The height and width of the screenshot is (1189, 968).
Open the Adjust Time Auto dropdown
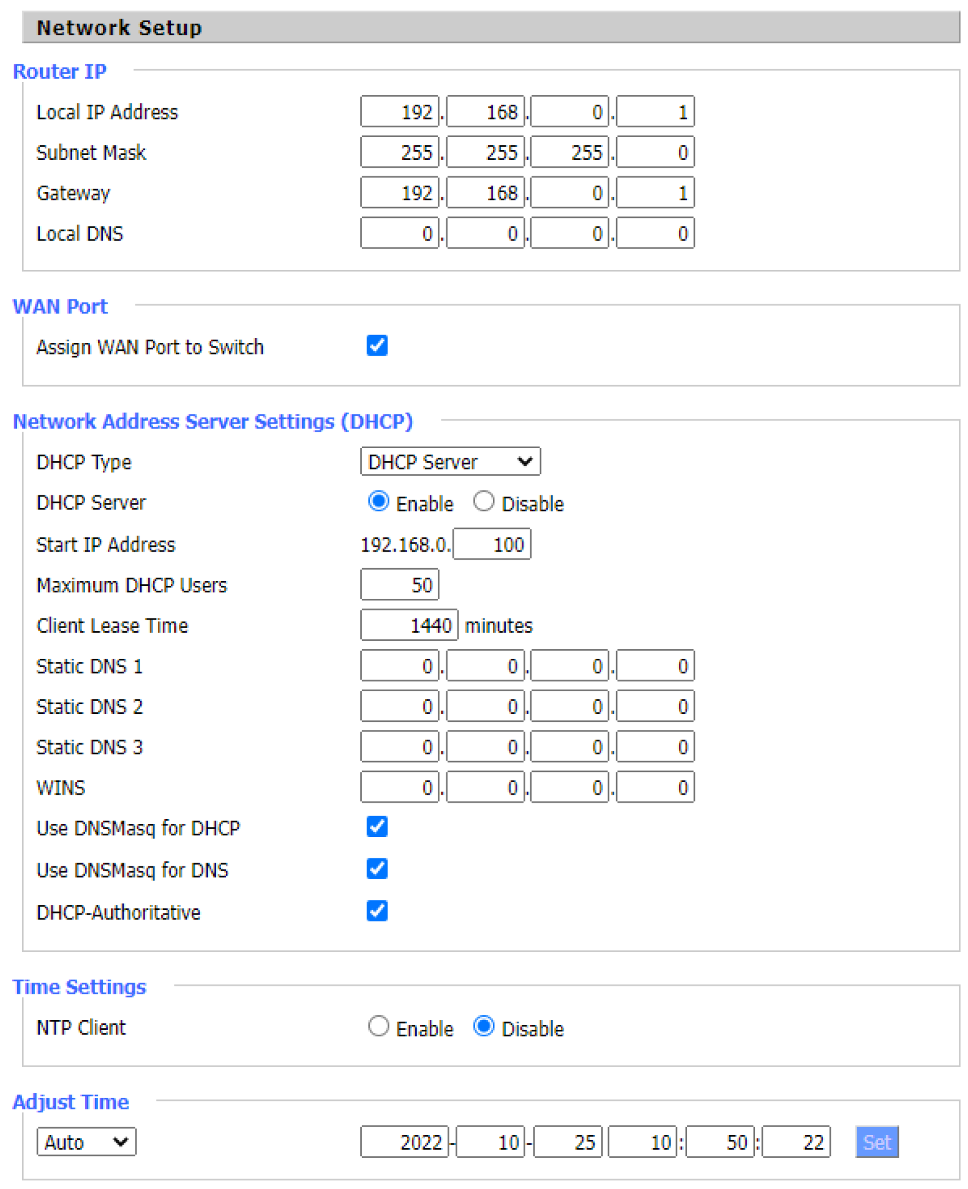pos(86,1142)
